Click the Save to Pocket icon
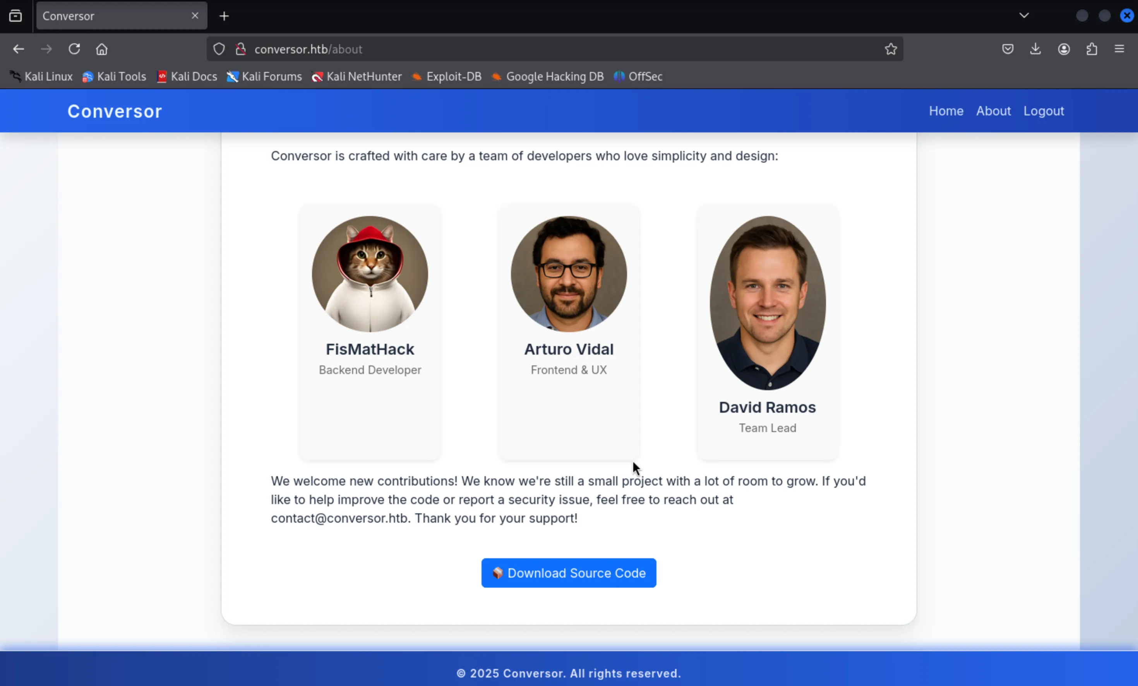 tap(1008, 49)
